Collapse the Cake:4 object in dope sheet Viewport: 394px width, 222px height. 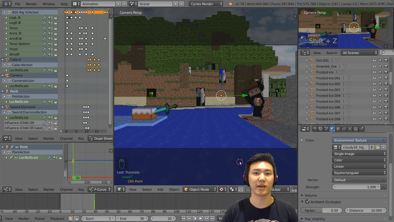3,60
